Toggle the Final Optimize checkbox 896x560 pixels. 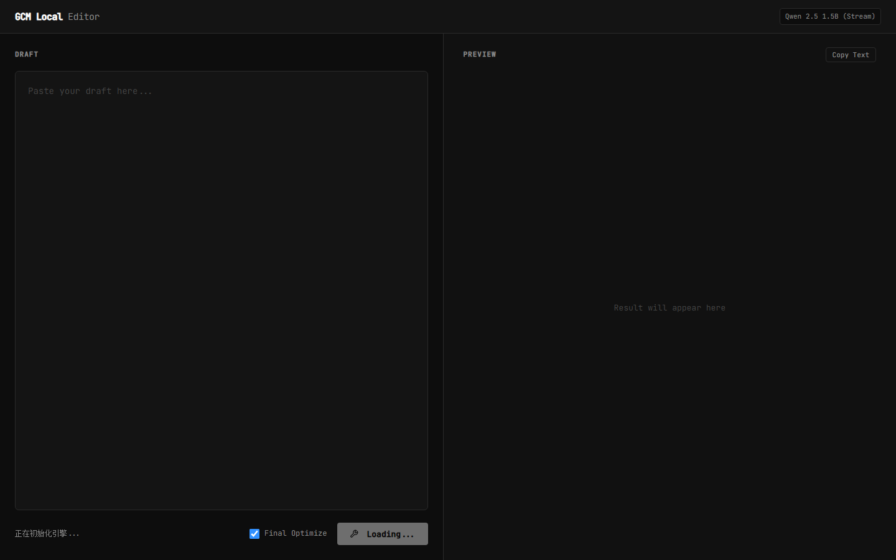coord(254,534)
